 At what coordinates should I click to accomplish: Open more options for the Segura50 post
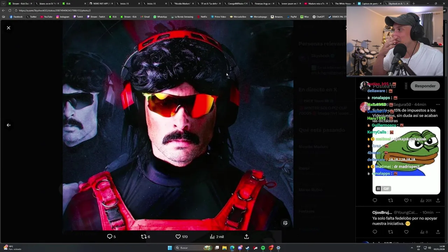pyautogui.click(x=438, y=104)
